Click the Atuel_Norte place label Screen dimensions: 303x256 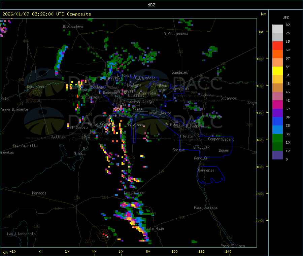click(x=160, y=113)
